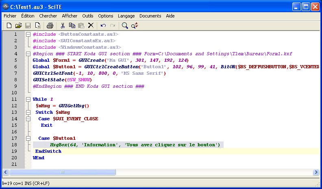Minimize the SciTE window
The height and width of the screenshot is (189, 322).
(296, 7)
